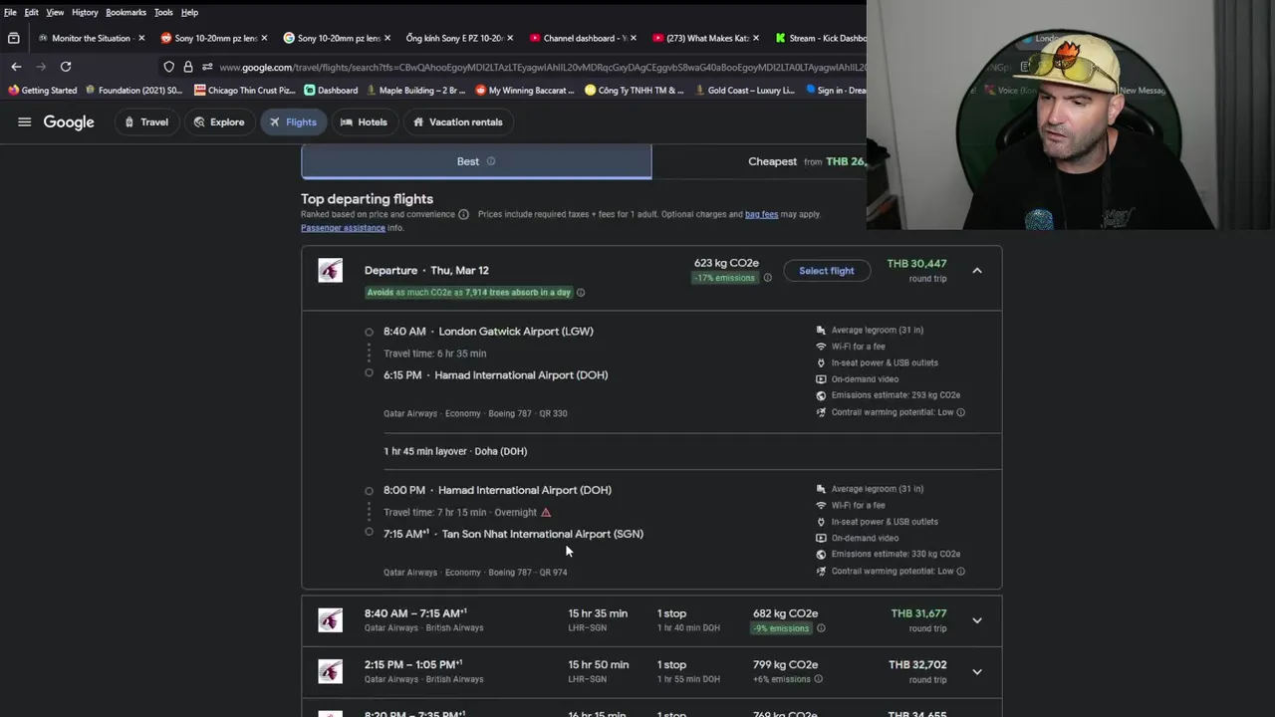Switch to the Best flights tab
The image size is (1275, 717).
click(x=476, y=161)
